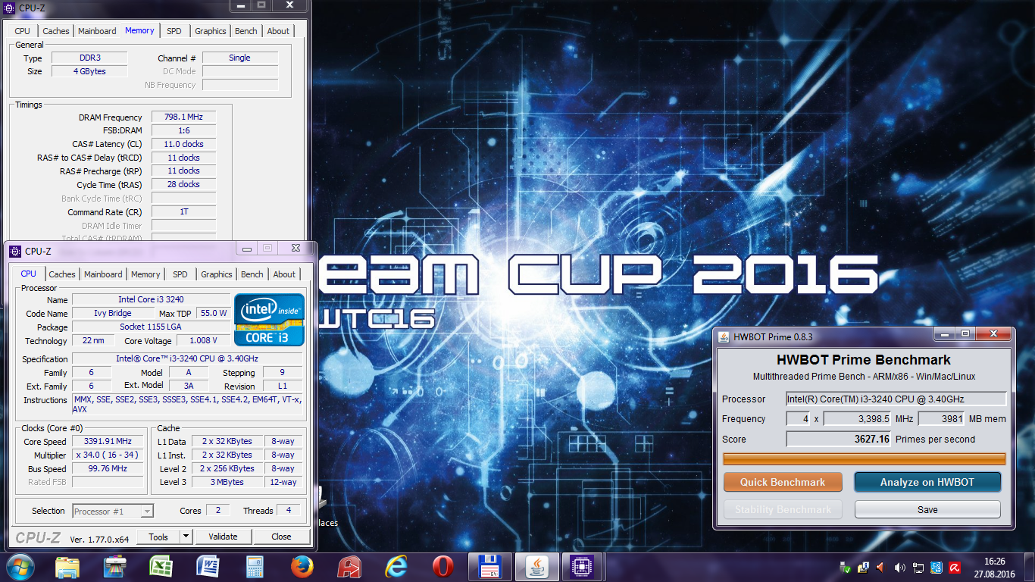The height and width of the screenshot is (582, 1035).
Task: Open the Selection Processor #1 combo box
Action: [113, 512]
